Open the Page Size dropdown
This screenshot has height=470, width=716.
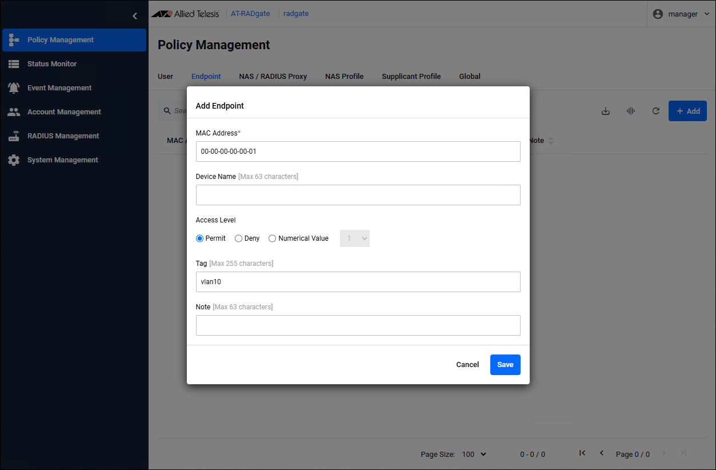pyautogui.click(x=474, y=454)
